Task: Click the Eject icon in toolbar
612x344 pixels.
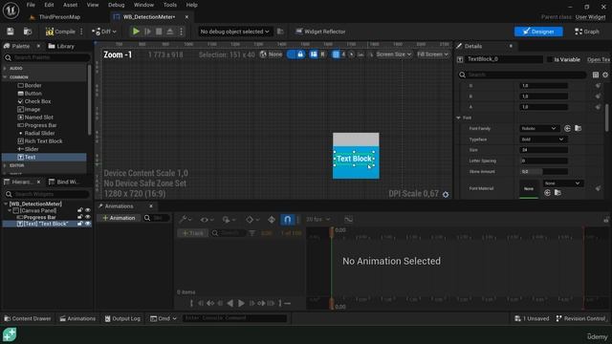Action: 170,32
